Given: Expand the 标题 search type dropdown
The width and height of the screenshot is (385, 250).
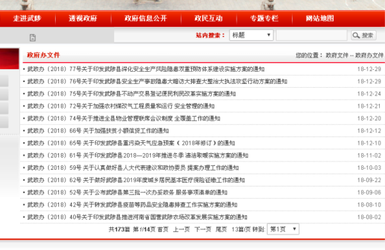Looking at the screenshot, I should click(x=252, y=35).
